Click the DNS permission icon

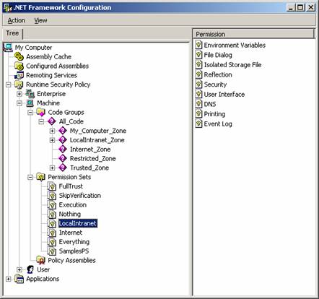198,104
